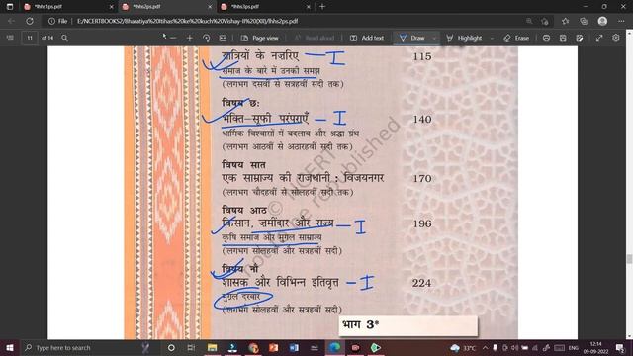This screenshot has width=633, height=356.
Task: Click the address bar zoom indicator
Action: [x=529, y=21]
